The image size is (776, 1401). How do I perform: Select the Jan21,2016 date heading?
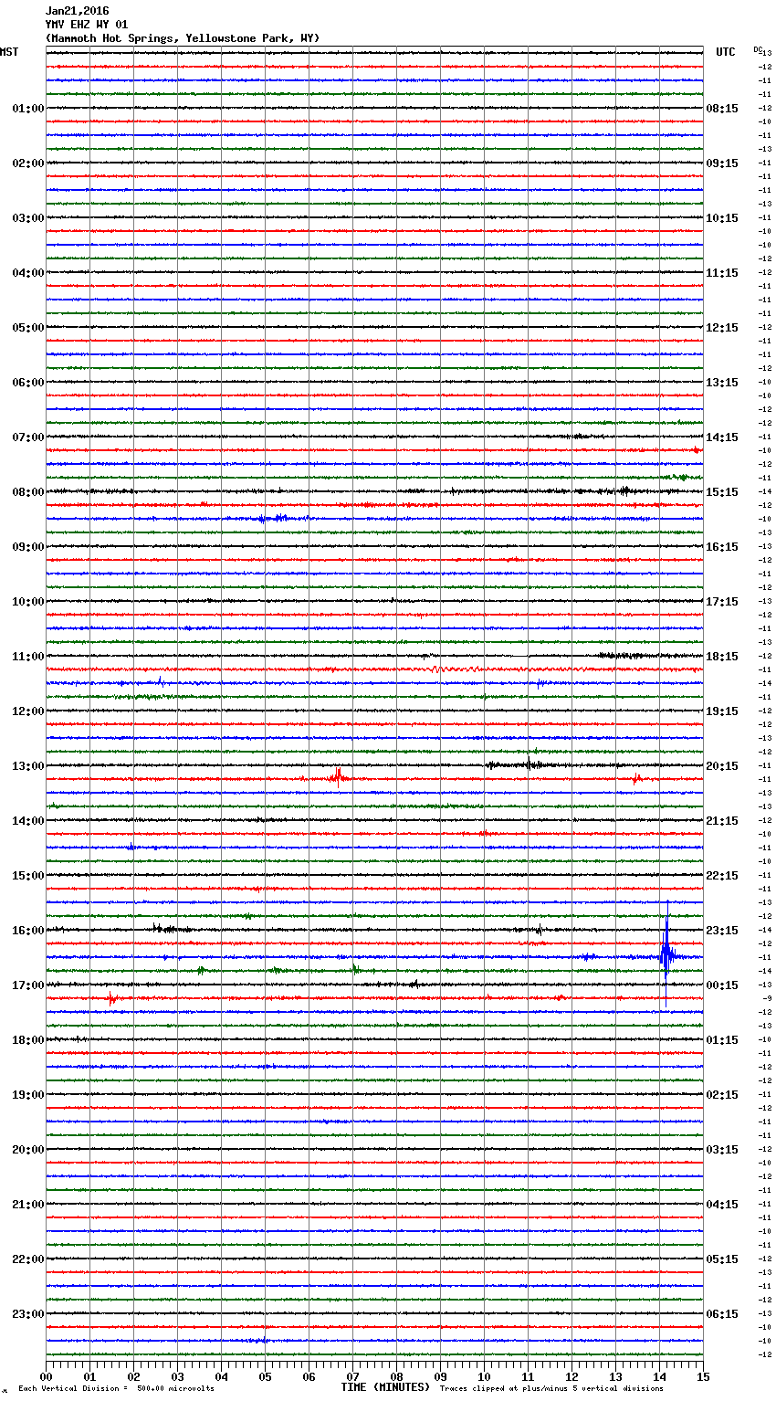coord(77,11)
